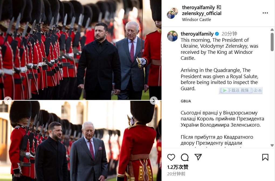Image resolution: width=275 pixels, height=181 pixels.
Task: Open the Windsor Castle location link
Action: coord(197,19)
